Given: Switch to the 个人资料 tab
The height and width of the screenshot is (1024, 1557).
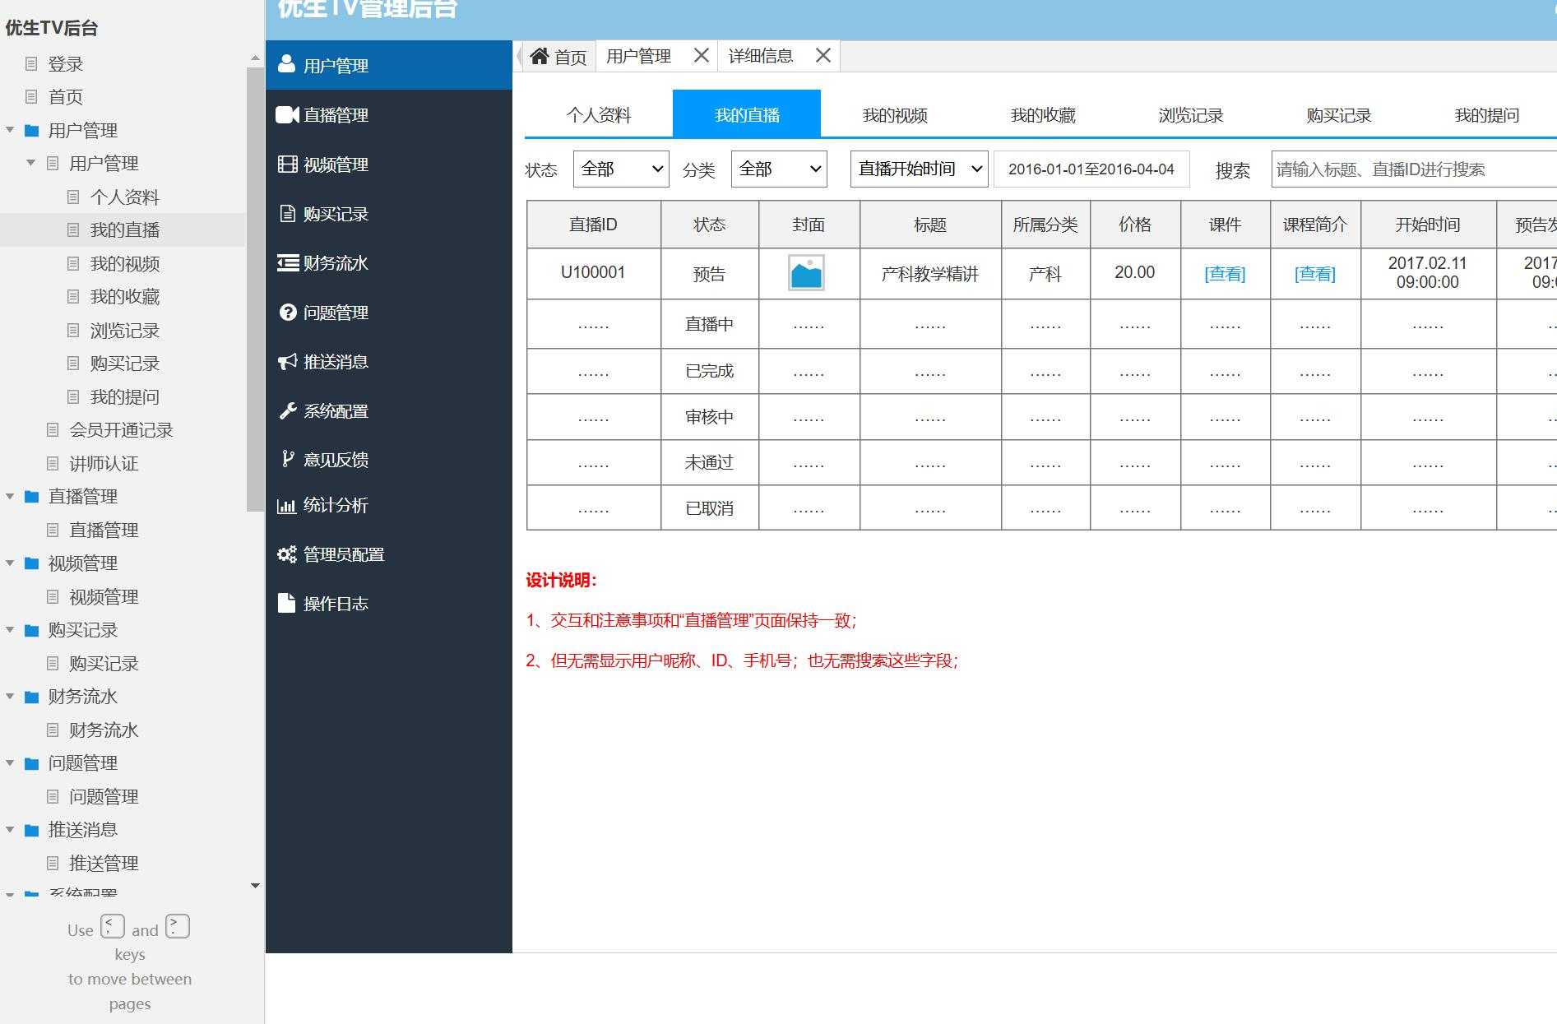Looking at the screenshot, I should 599,114.
